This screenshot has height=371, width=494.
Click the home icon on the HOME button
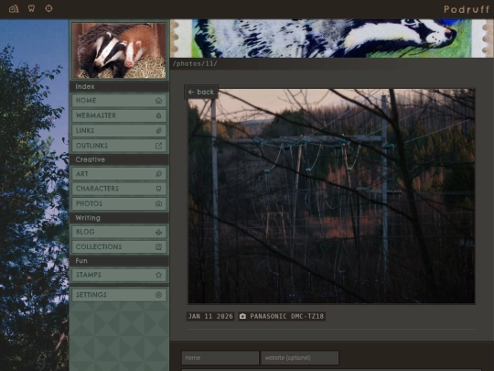coord(158,101)
